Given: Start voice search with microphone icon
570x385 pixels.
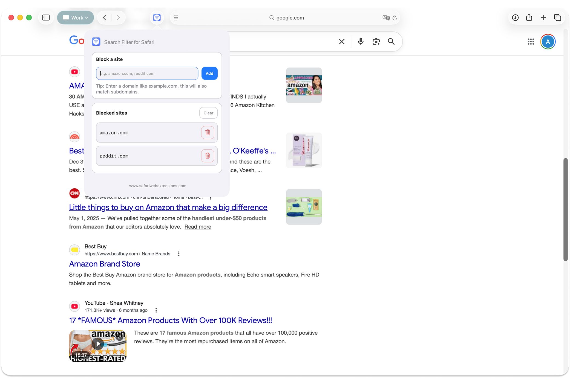Looking at the screenshot, I should pyautogui.click(x=361, y=42).
